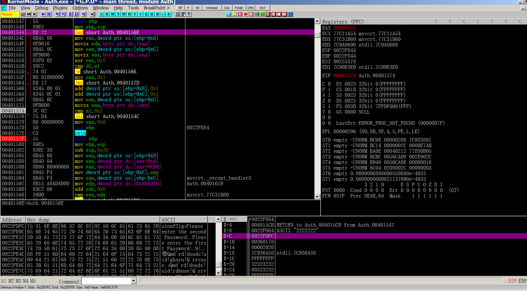
Task: Click the Notepad shortcut button
Action: click(212, 8)
